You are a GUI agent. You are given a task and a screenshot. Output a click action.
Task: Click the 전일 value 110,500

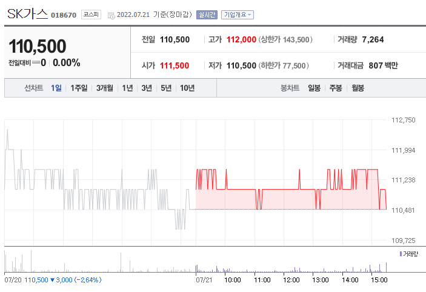click(x=175, y=39)
